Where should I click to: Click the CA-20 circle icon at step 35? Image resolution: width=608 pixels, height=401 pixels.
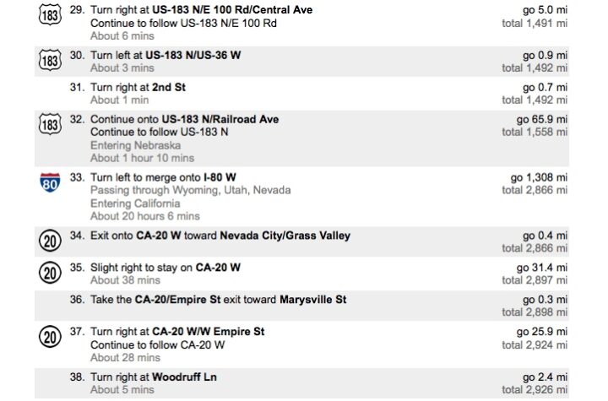(50, 273)
